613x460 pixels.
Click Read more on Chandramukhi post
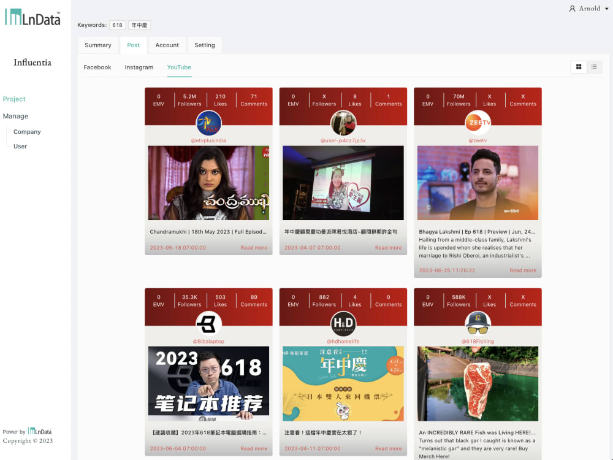pos(254,248)
